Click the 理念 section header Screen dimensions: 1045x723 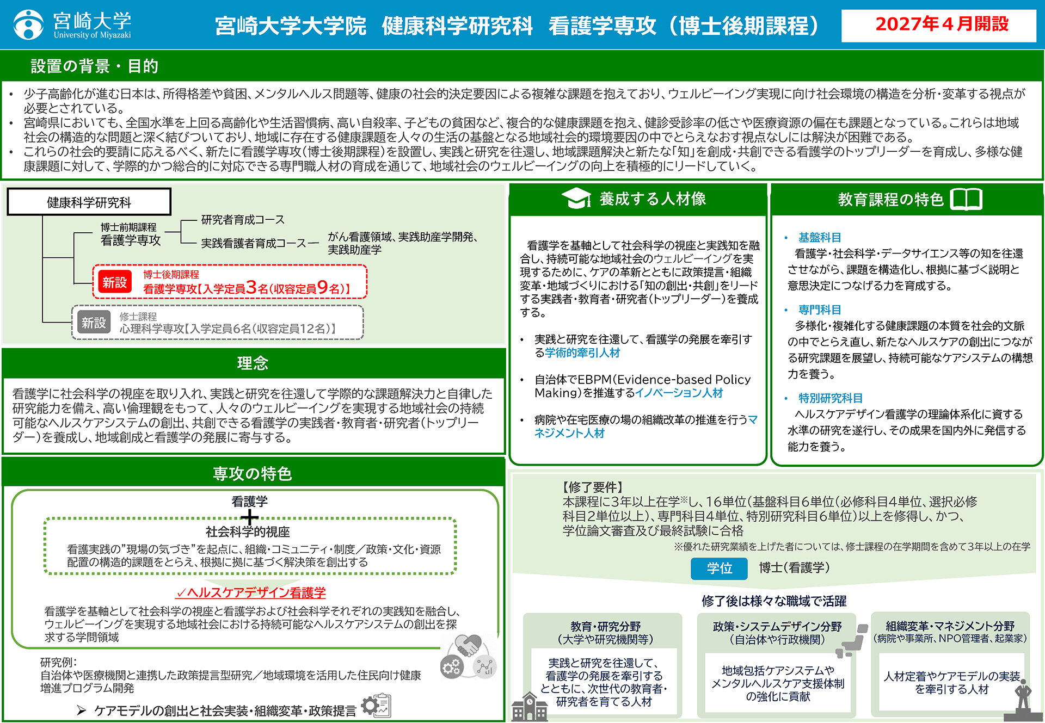click(253, 363)
